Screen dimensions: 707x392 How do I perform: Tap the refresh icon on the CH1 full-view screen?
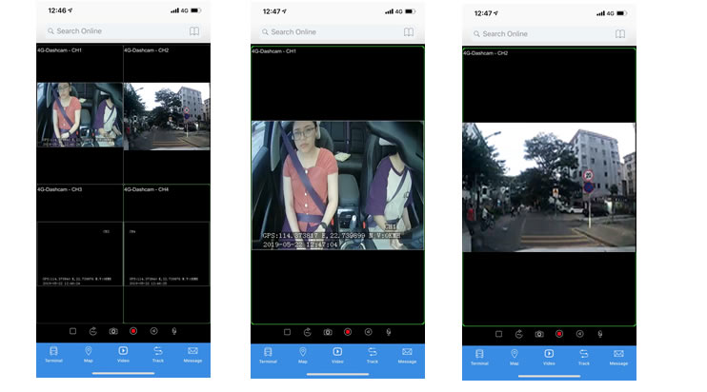click(307, 332)
